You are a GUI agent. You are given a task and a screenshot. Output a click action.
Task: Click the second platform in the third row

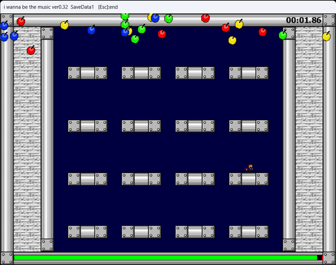(x=141, y=179)
